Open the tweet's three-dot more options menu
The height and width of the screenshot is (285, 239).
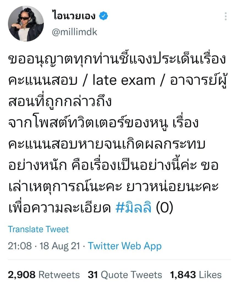tap(226, 16)
